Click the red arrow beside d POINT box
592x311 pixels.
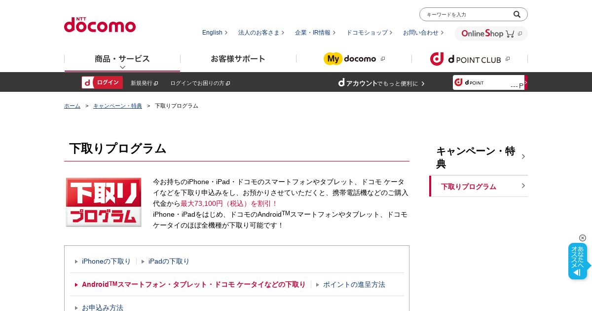click(526, 82)
